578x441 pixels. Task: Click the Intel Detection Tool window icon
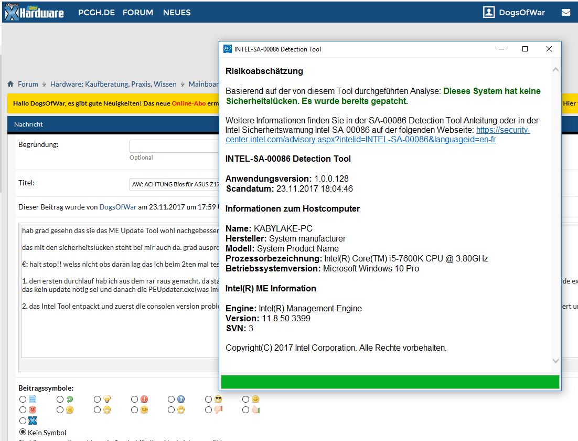(228, 49)
